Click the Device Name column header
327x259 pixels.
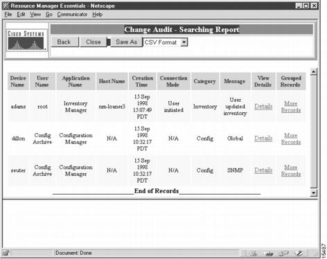point(18,81)
